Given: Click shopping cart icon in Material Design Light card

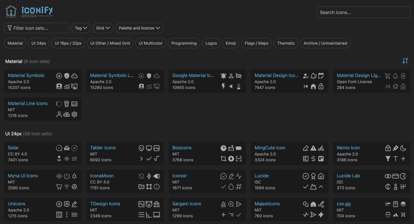Looking at the screenshot, I should [x=388, y=76].
